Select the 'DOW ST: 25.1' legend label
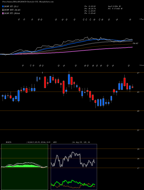This screenshot has height=190, width=144. click(x=11, y=6)
